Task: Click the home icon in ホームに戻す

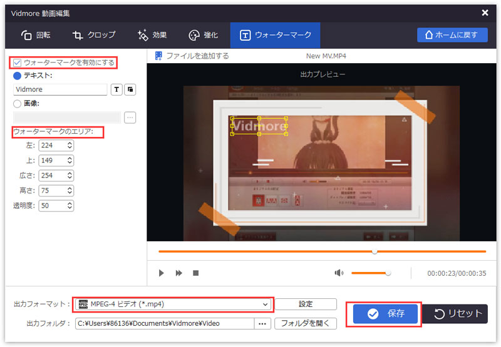Action: [429, 35]
